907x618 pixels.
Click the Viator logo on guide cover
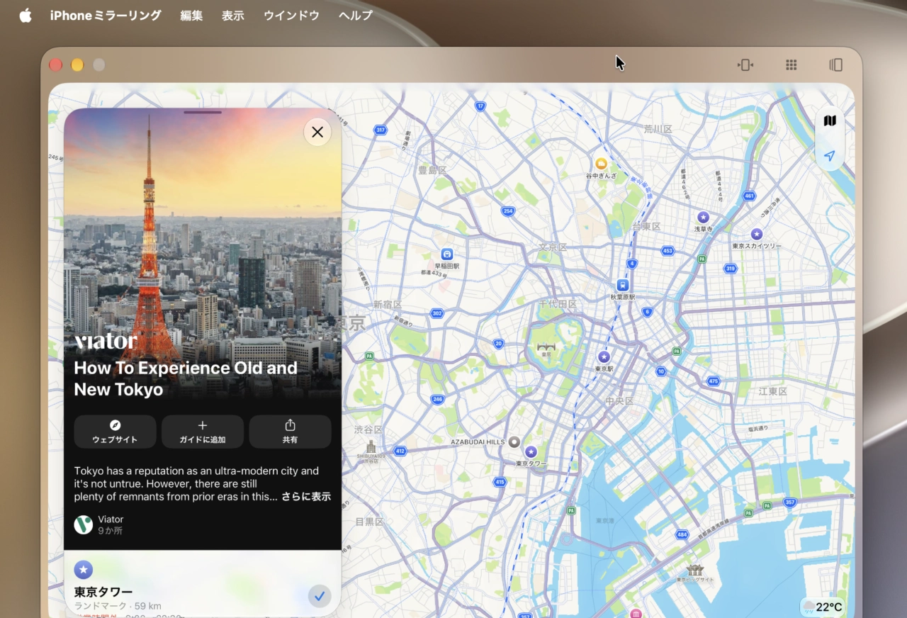106,342
